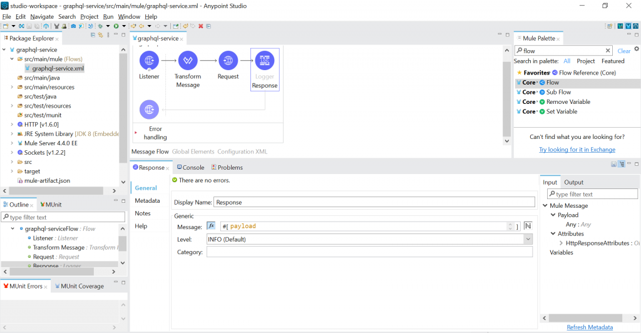Expand the src/main/resources folder
Image resolution: width=641 pixels, height=333 pixels.
click(x=12, y=87)
